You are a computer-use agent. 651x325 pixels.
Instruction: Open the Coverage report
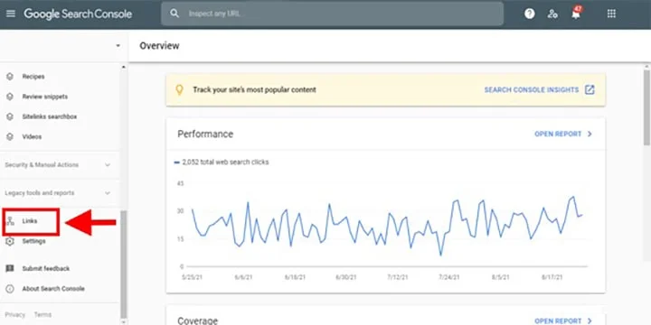tap(558, 320)
